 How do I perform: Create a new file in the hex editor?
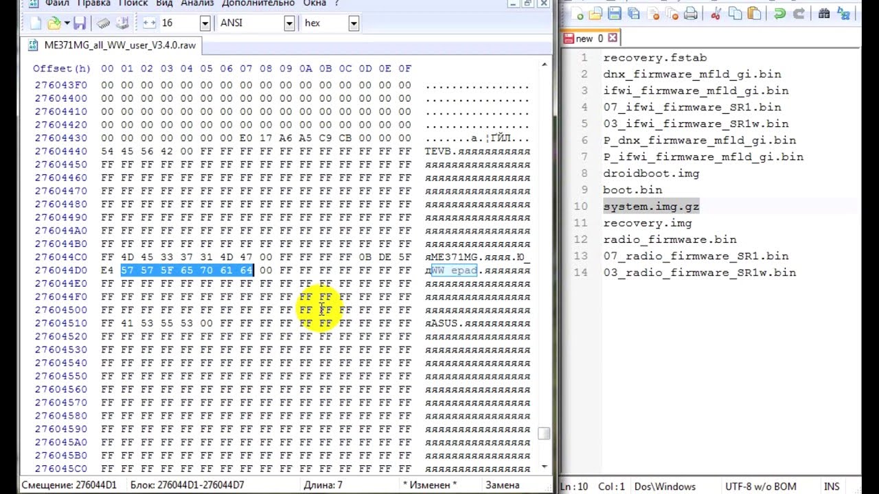coord(36,23)
